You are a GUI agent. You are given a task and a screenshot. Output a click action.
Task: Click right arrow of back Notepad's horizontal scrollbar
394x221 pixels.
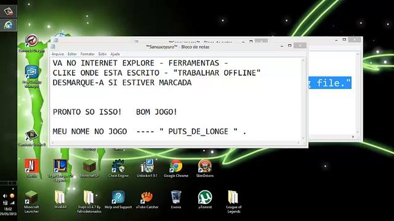(x=353, y=136)
